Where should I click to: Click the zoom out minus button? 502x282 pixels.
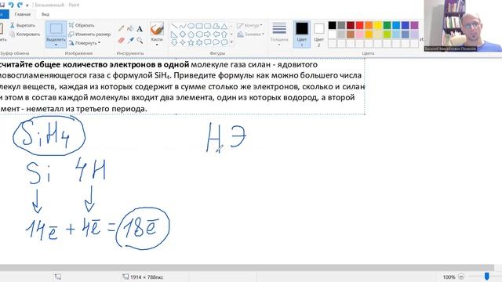click(461, 277)
